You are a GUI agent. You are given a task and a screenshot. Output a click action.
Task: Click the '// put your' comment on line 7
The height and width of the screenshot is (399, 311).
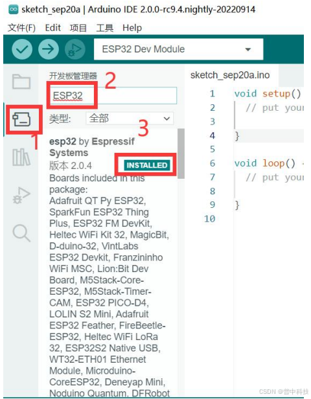coord(275,177)
